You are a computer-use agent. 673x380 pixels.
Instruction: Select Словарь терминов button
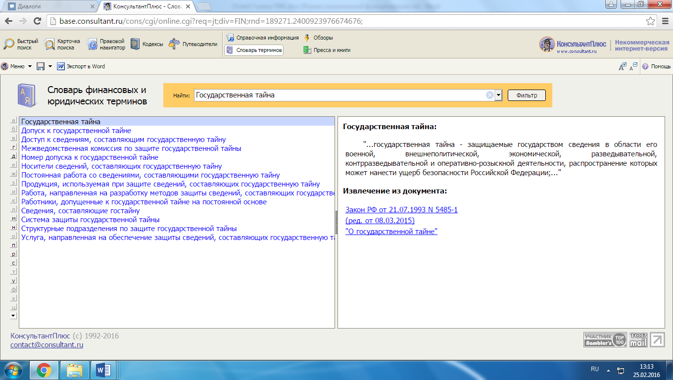click(254, 50)
